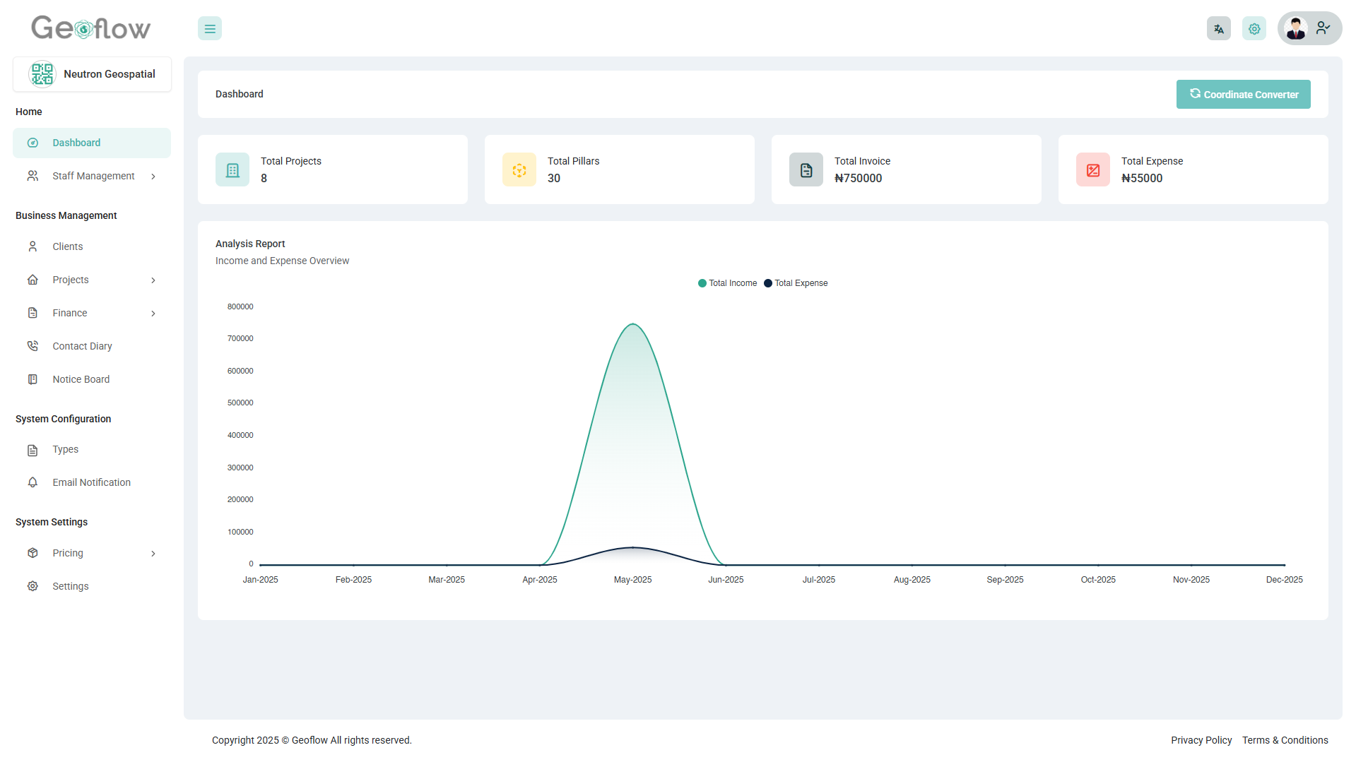Click the language translate icon

click(1218, 29)
